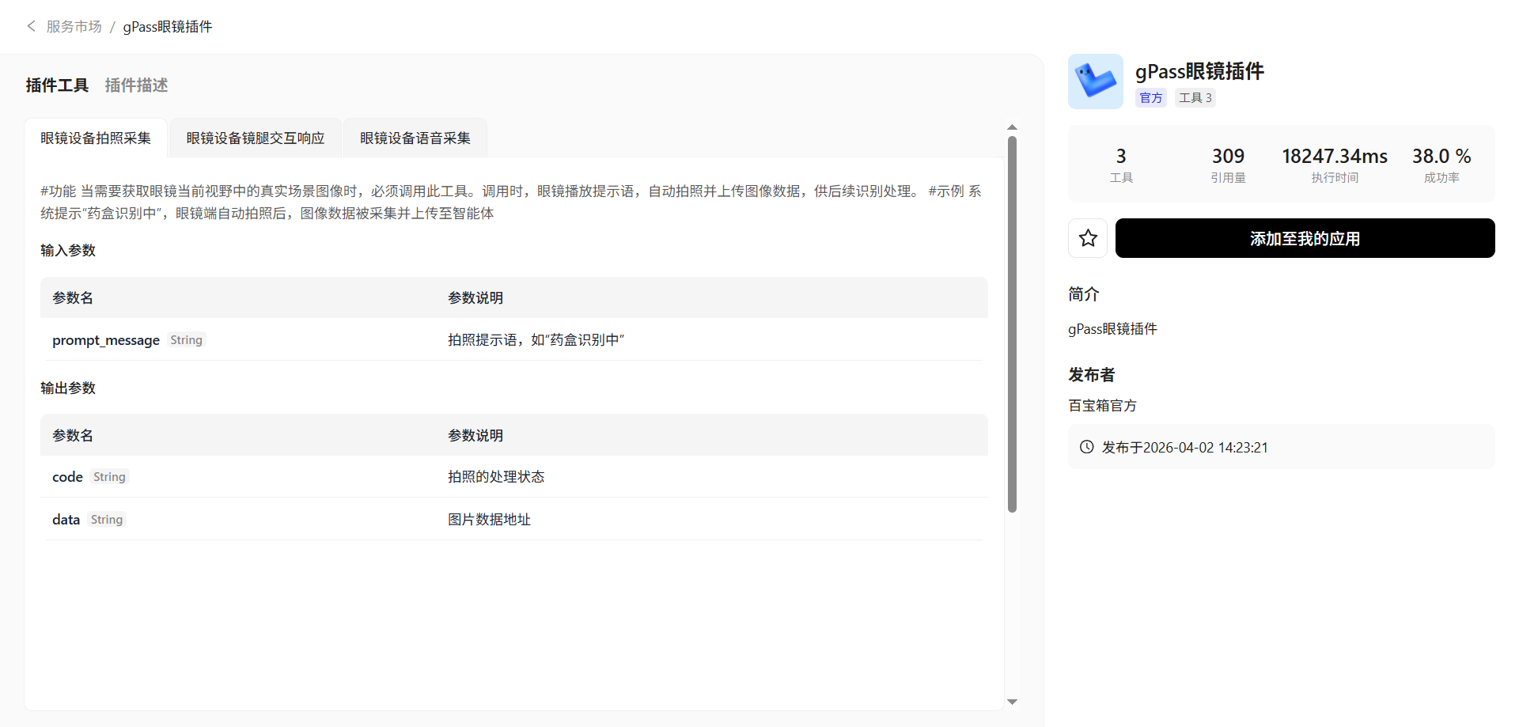Click the 拍照提示语 description cell
Viewport: 1519px width, 727px height.
tap(536, 339)
